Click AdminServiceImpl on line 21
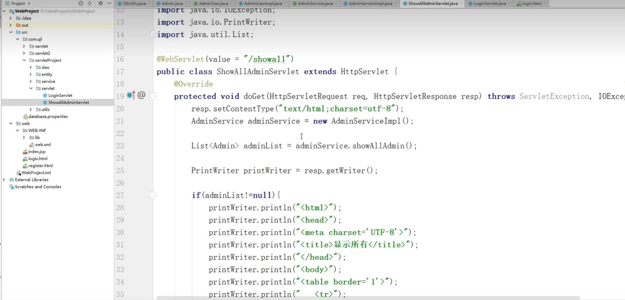This screenshot has height=300, width=625. [366, 121]
